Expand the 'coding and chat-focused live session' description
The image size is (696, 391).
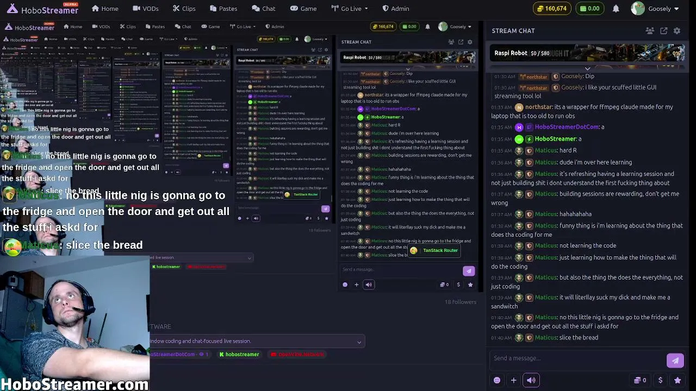[x=359, y=342]
